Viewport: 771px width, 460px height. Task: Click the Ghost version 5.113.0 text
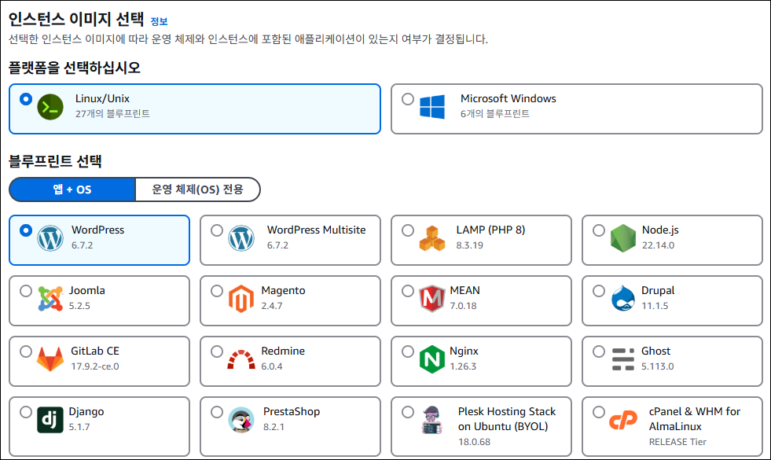(x=657, y=366)
